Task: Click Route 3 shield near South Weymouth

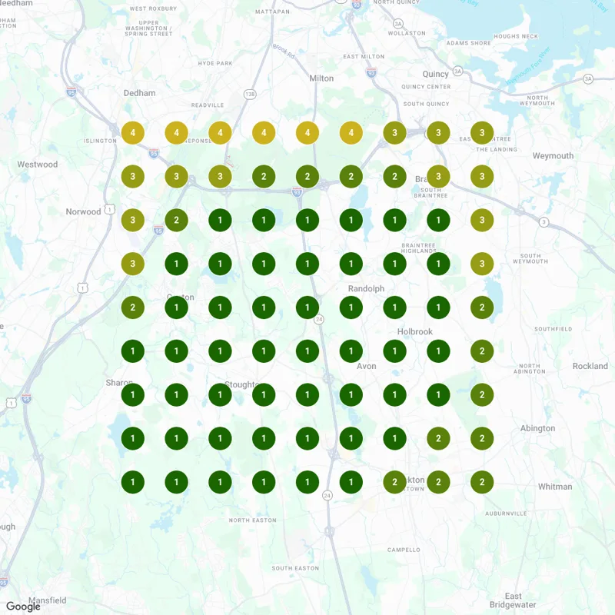Action: click(544, 222)
